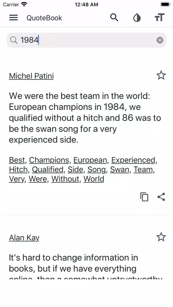Viewport: 173px width, 307px height.
Task: Favorite the Alan Kay quote star
Action: pyautogui.click(x=161, y=237)
